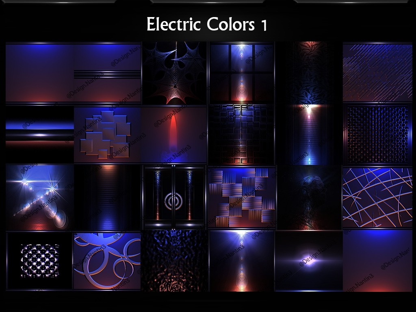
Task: Choose the dark leaf pattern texture
Action: pyautogui.click(x=309, y=72)
